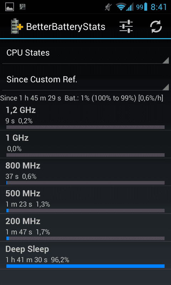The image size is (171, 285).
Task: Open the 800 MHz state row
Action: click(x=85, y=172)
